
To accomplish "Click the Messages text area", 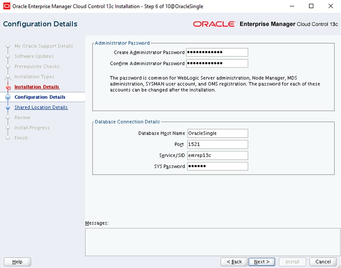I will coord(213,242).
